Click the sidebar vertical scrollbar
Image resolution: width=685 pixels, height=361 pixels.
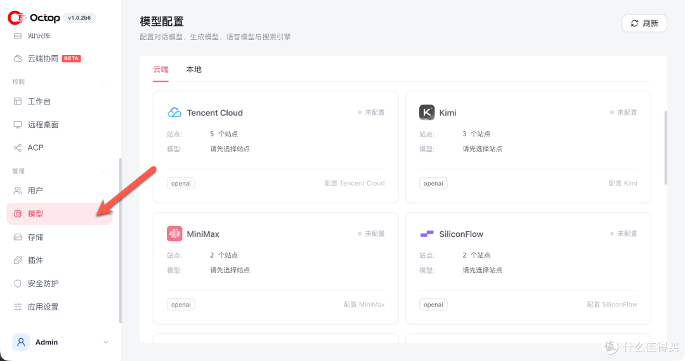(x=120, y=241)
